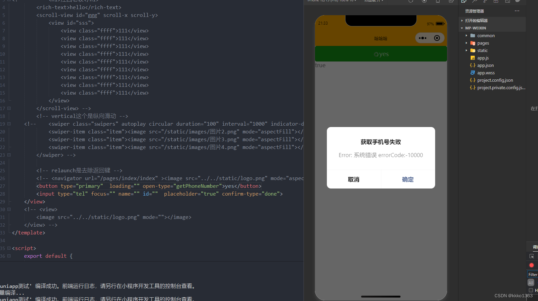Click the 哈哈哈 navigation title in simulator
The height and width of the screenshot is (301, 538).
pyautogui.click(x=381, y=39)
